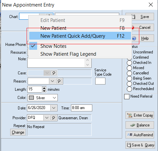Enable the Need Referral checkbox
Screen dimensions: 158x151
point(127,97)
